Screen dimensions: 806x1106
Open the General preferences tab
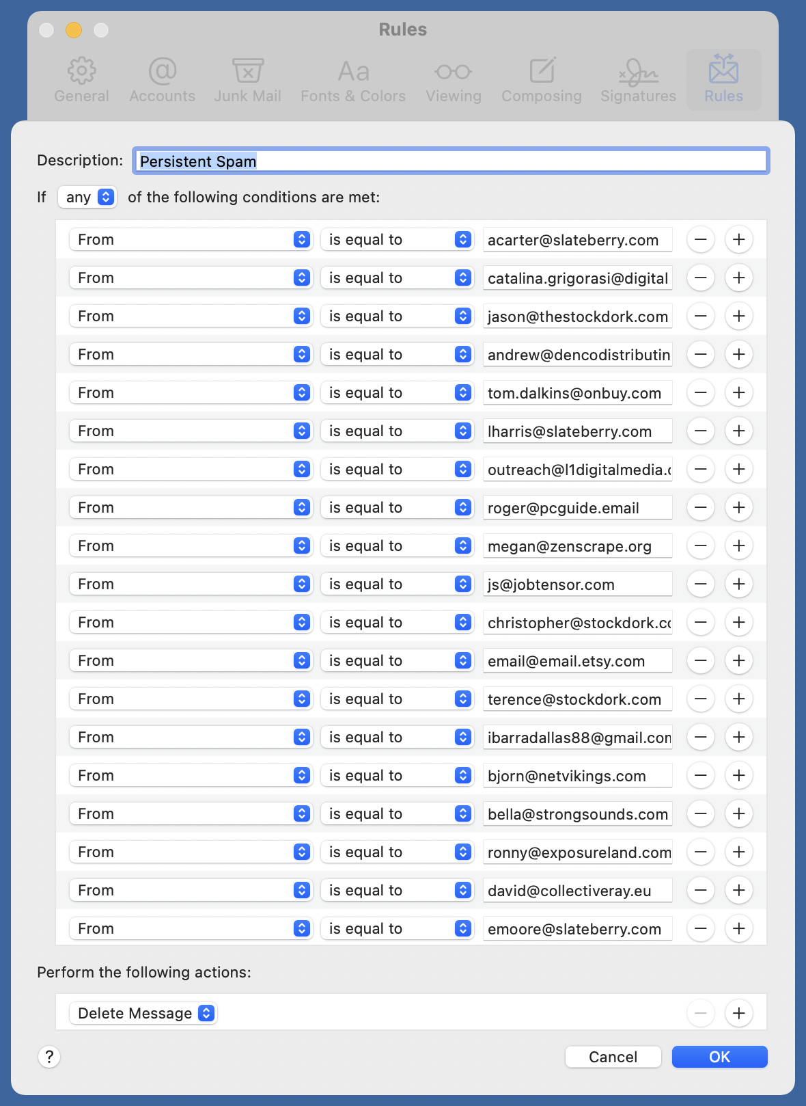click(x=81, y=80)
